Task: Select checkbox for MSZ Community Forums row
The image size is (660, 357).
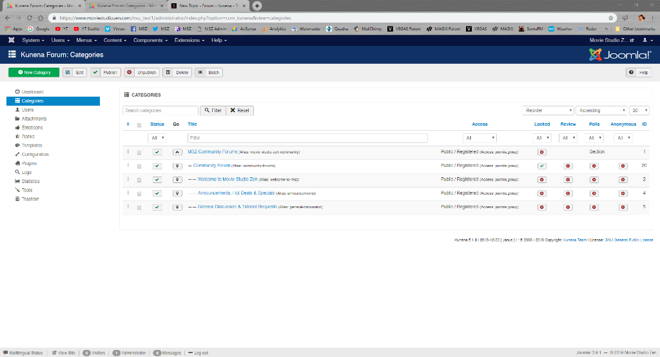Action: click(139, 152)
